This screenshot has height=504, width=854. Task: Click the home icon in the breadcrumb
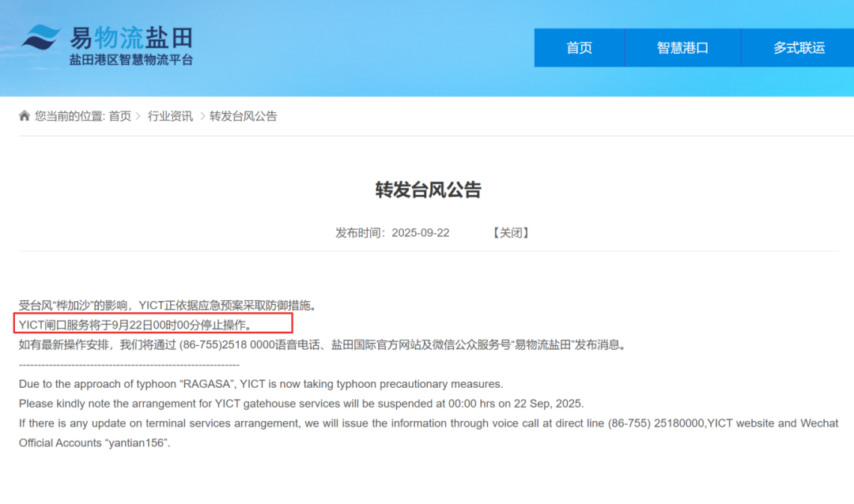pyautogui.click(x=25, y=116)
